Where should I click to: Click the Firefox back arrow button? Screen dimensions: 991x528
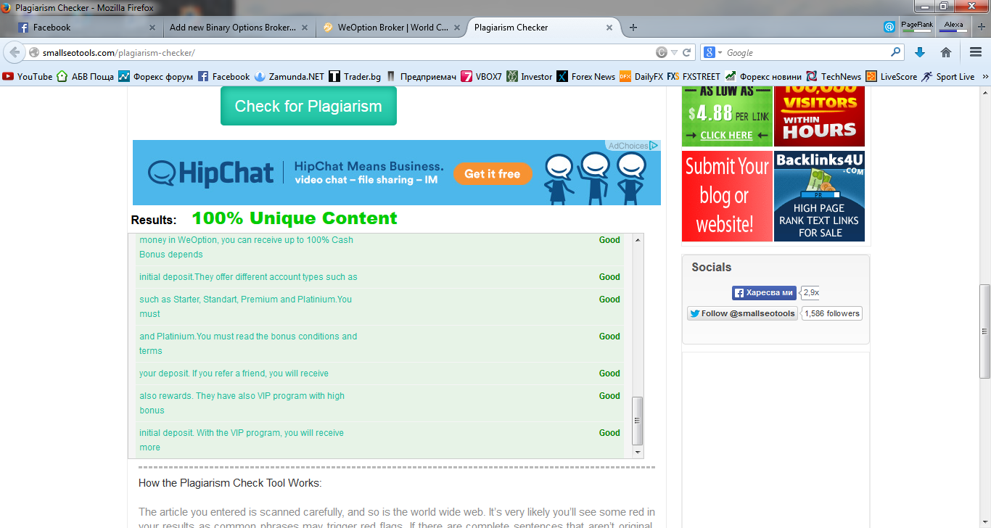click(15, 52)
